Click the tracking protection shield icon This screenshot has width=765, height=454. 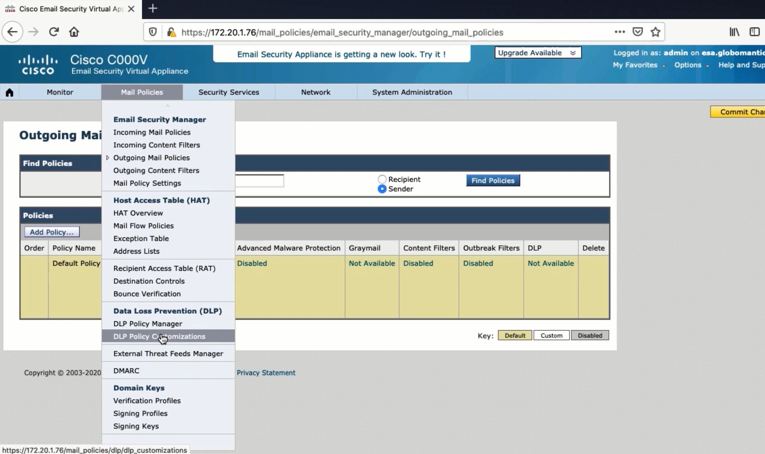pyautogui.click(x=152, y=32)
